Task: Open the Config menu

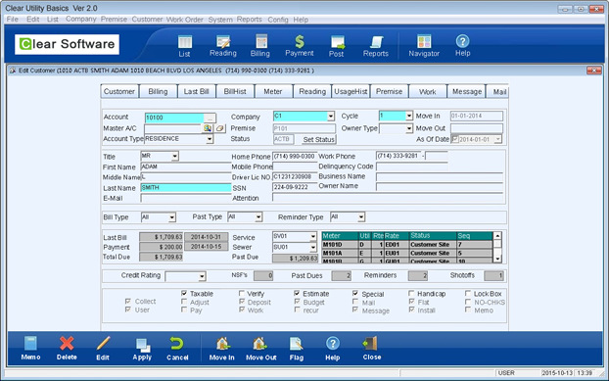Action: [x=278, y=20]
